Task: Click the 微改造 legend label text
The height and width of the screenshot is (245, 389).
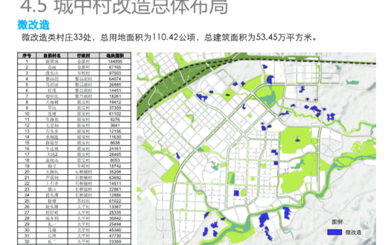Action: tap(354, 232)
